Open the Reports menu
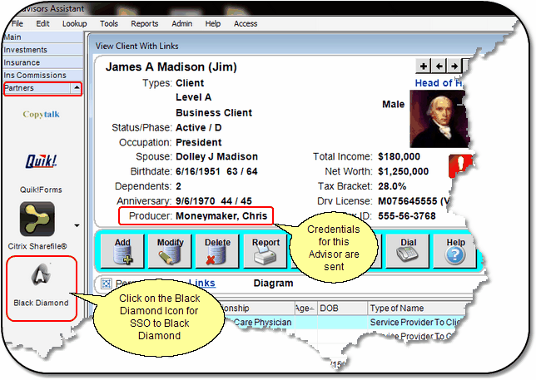 (144, 24)
